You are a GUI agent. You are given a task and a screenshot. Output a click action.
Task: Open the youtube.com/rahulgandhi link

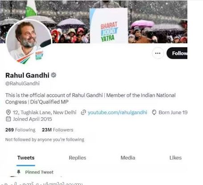117,112
